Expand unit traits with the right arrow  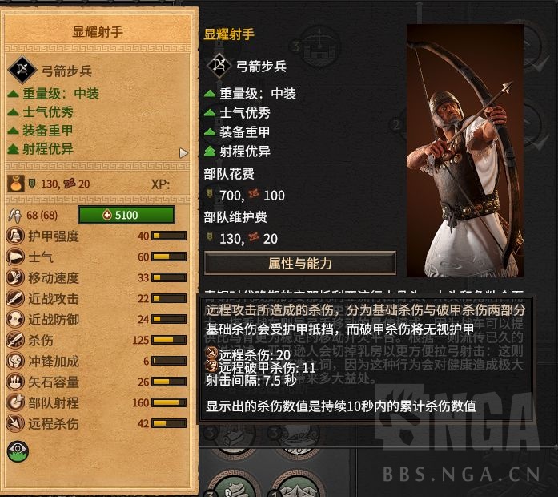coord(183,153)
